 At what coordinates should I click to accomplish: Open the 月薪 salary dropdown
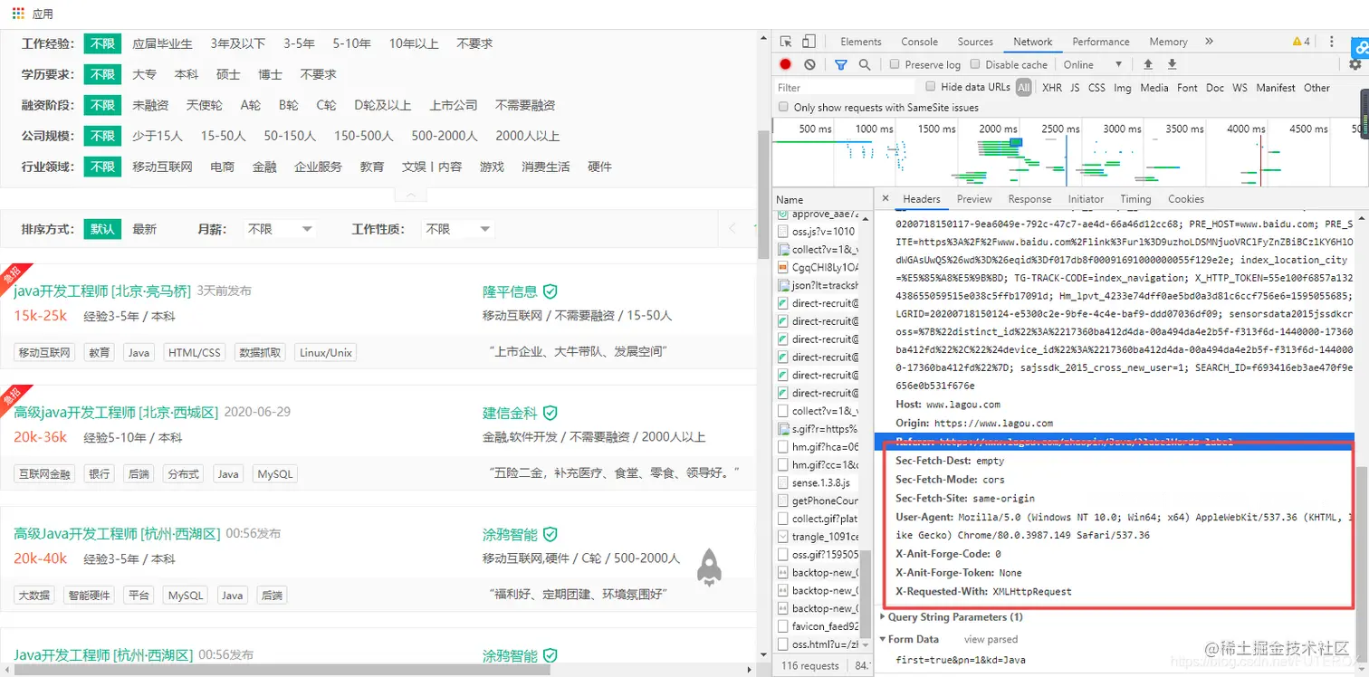(278, 228)
